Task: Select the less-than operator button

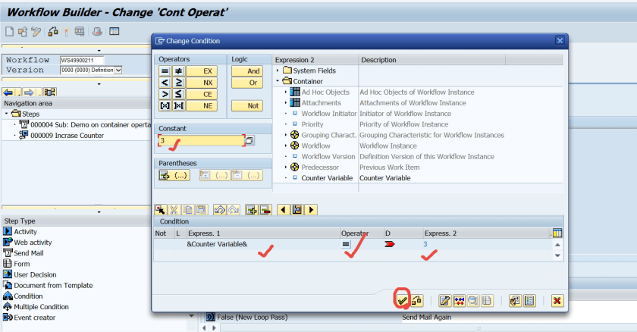Action: [x=165, y=83]
